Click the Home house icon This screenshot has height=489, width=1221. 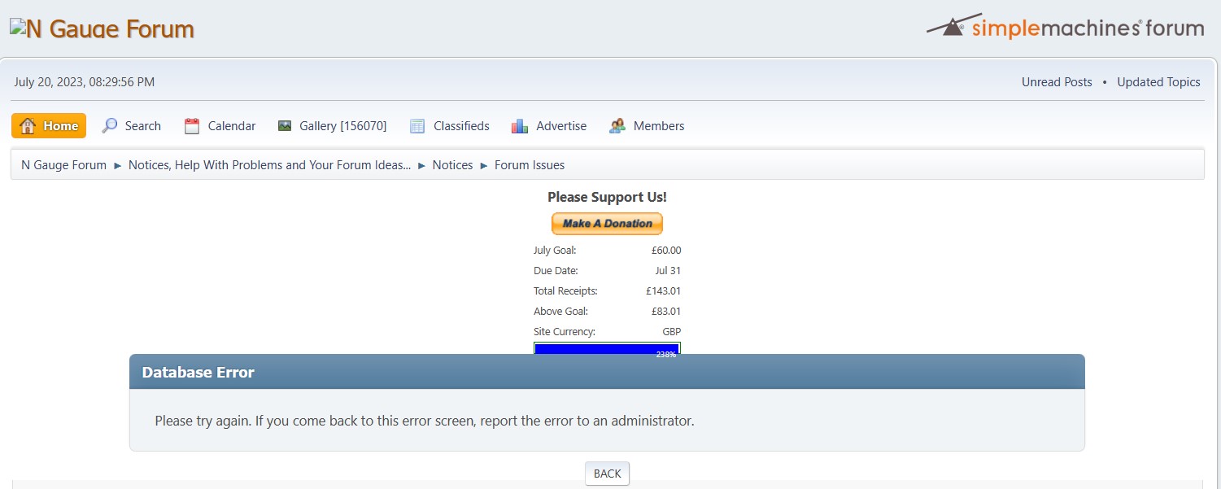(x=28, y=126)
